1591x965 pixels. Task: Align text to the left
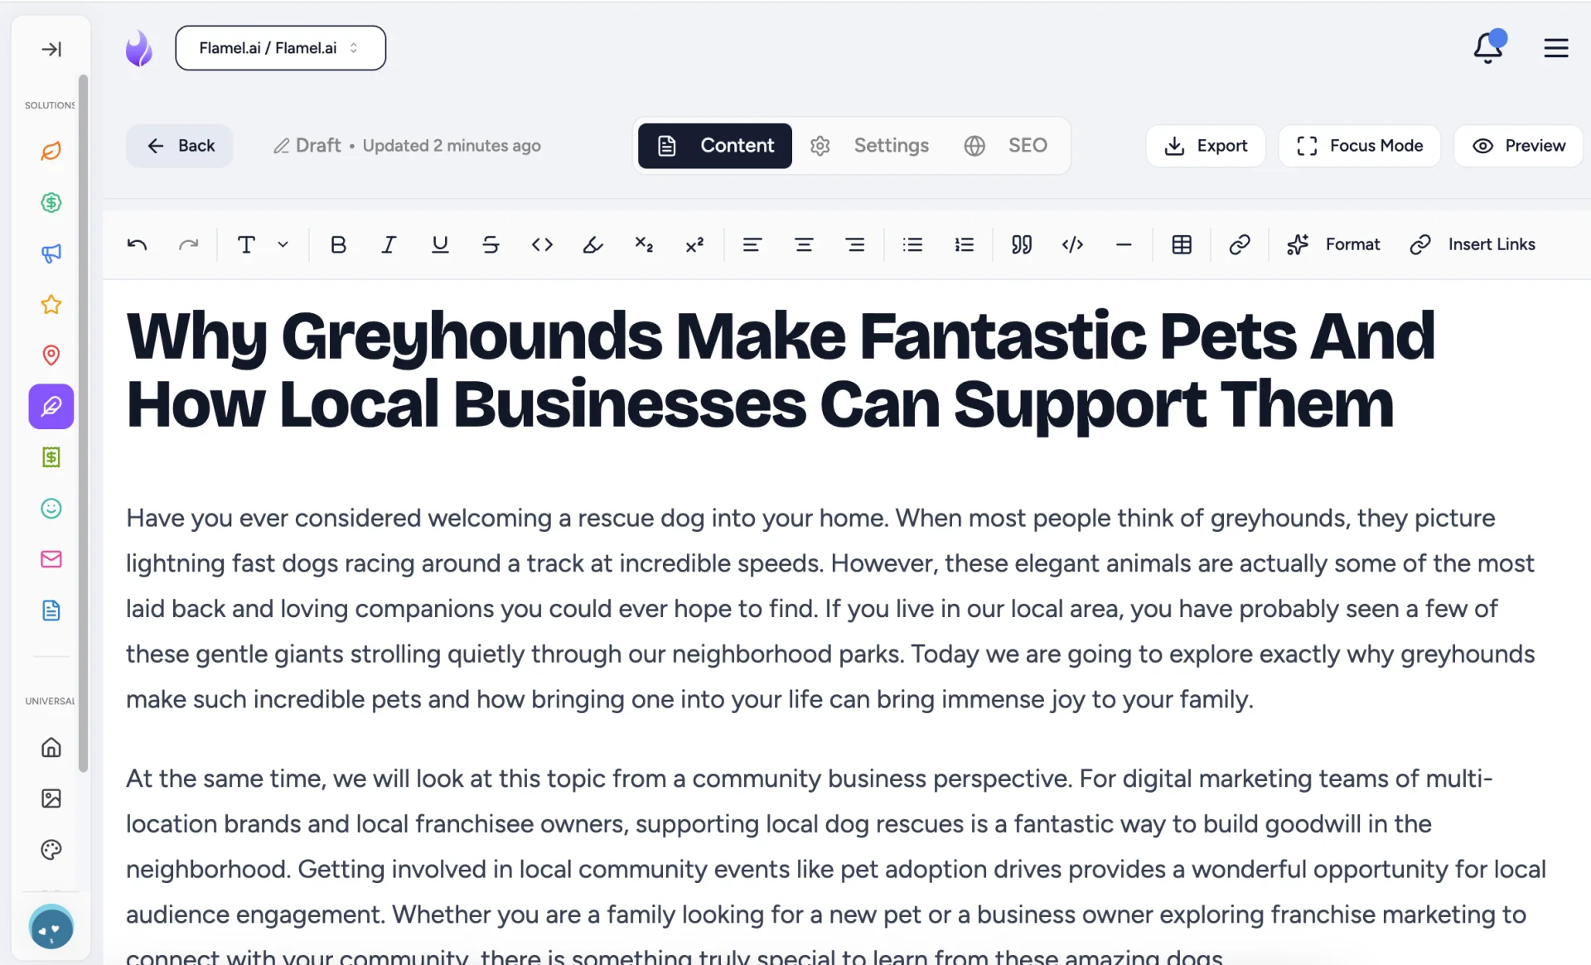[x=752, y=244]
